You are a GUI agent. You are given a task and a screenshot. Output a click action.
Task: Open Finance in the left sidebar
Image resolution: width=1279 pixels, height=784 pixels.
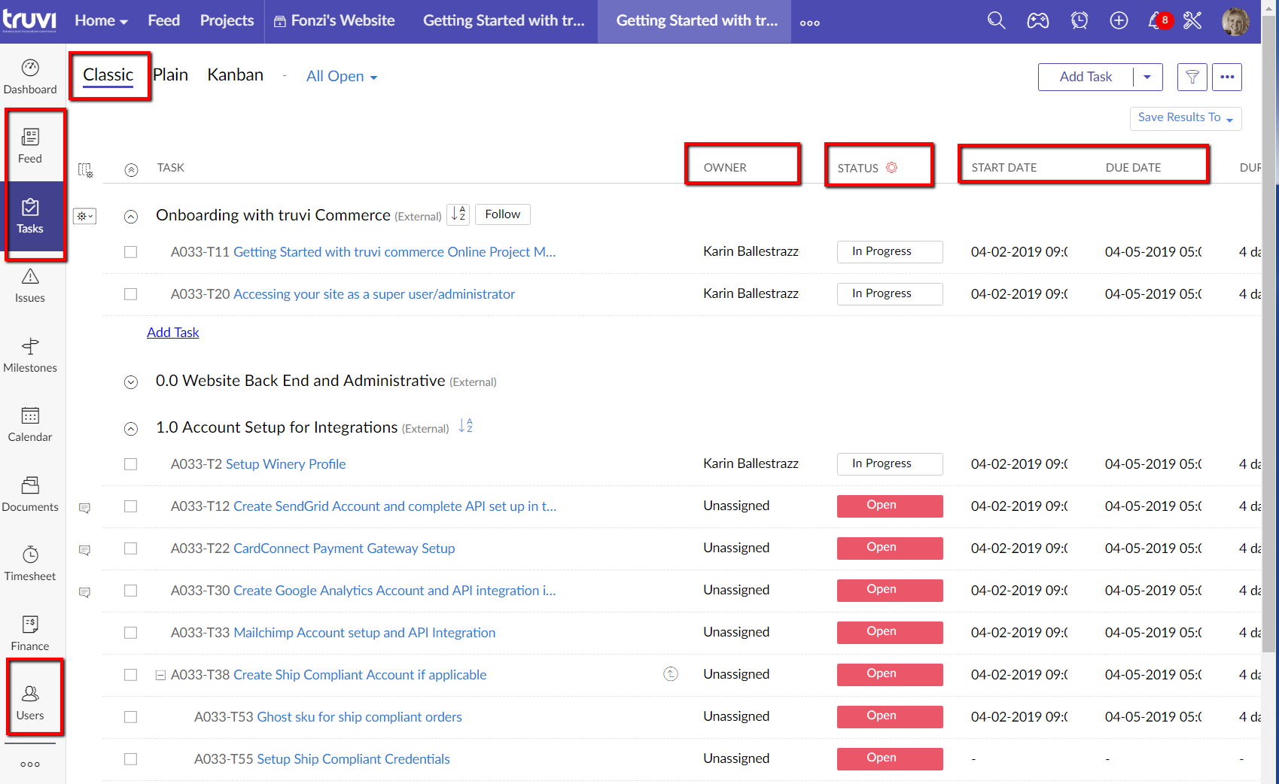[x=30, y=634]
